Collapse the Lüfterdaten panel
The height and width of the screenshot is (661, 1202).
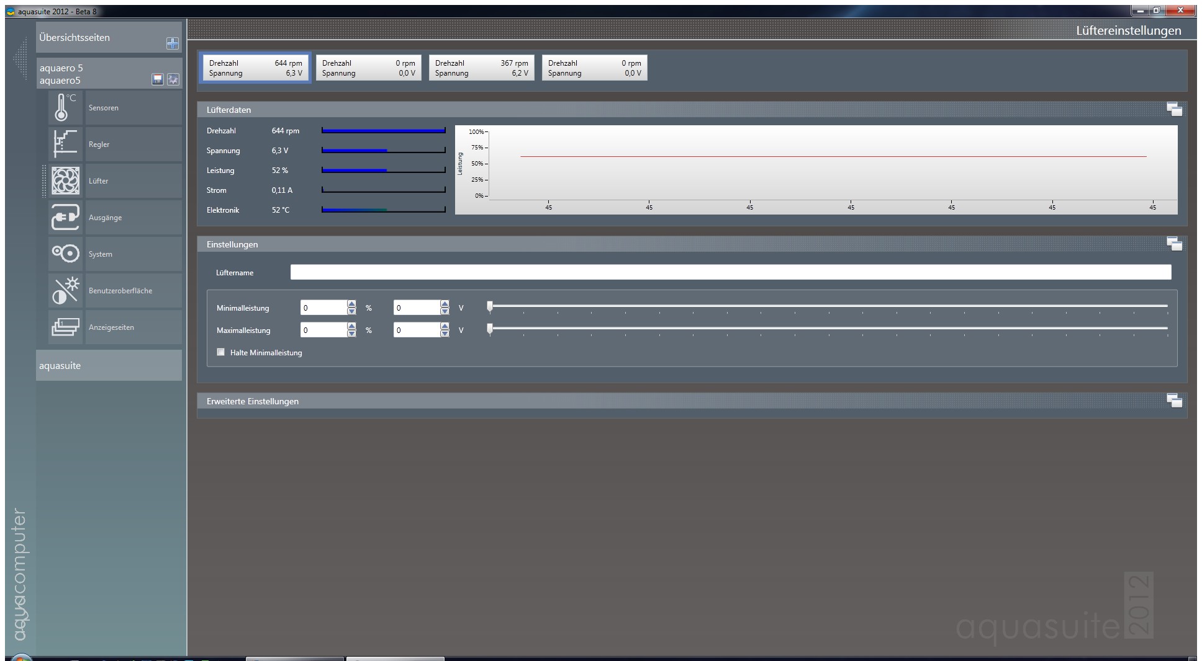click(1174, 109)
